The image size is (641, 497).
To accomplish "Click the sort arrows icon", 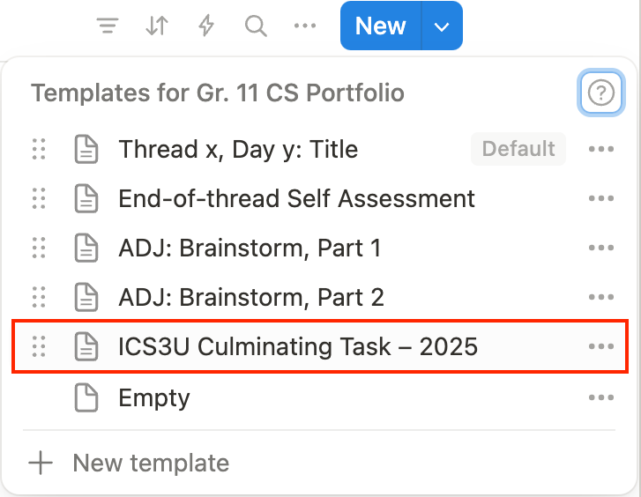I will coord(157,26).
